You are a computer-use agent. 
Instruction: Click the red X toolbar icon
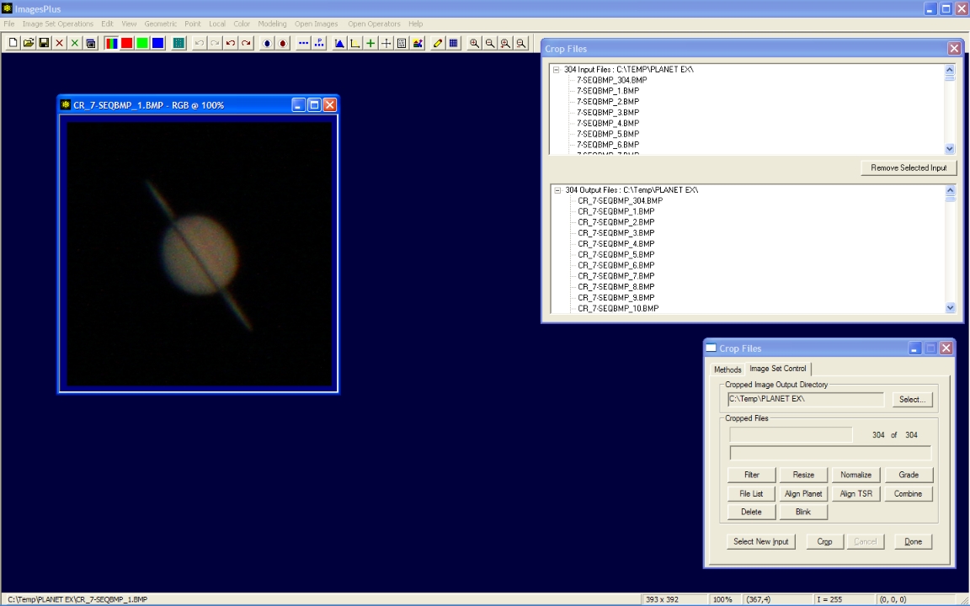[60, 43]
